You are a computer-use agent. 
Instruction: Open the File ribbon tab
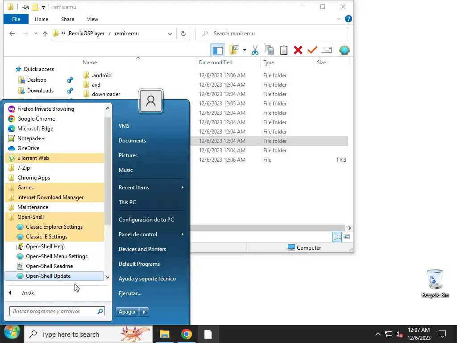(16, 19)
